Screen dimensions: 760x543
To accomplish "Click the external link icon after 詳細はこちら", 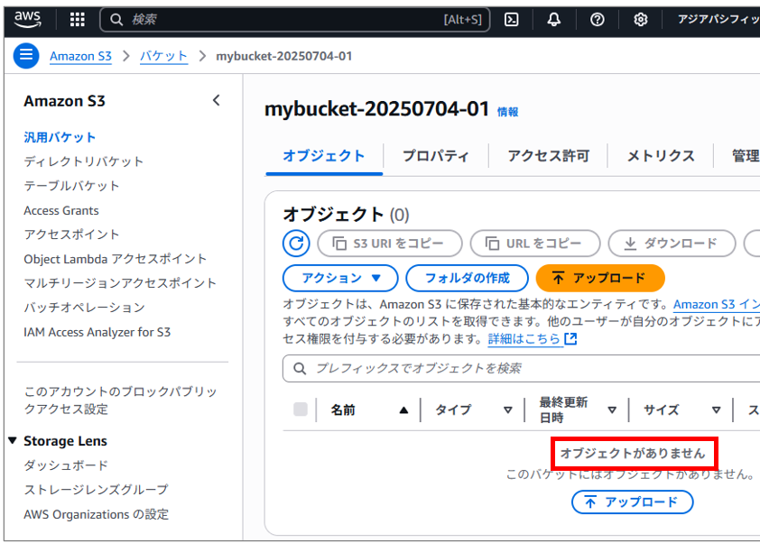I will pos(571,338).
